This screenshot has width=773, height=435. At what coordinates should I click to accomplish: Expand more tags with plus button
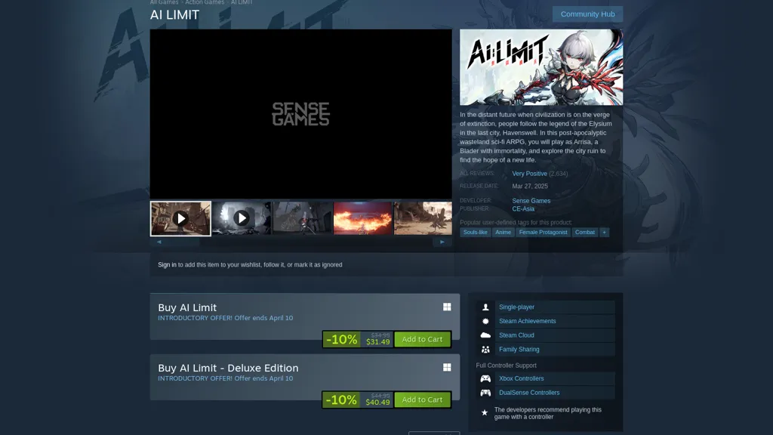coord(604,233)
